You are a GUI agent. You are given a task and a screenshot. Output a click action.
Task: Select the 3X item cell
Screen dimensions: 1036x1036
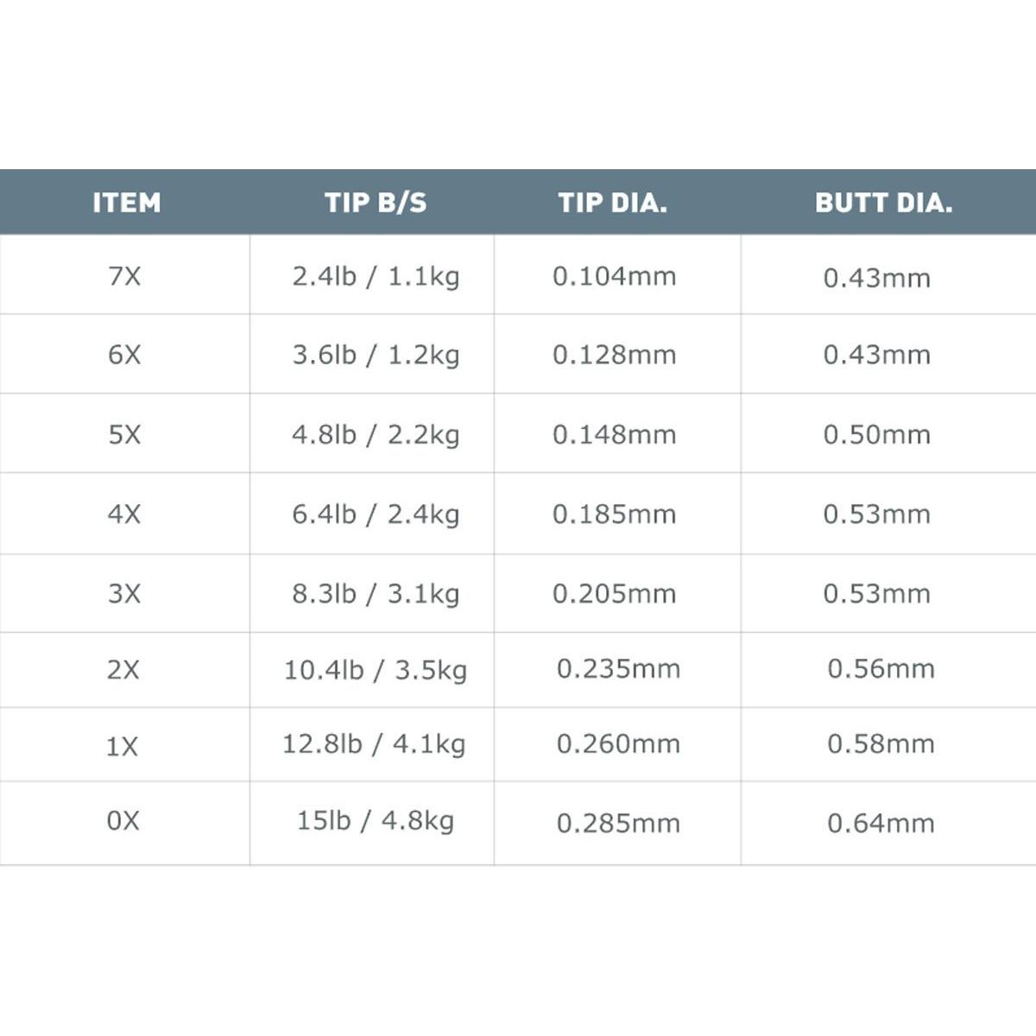[x=124, y=594]
